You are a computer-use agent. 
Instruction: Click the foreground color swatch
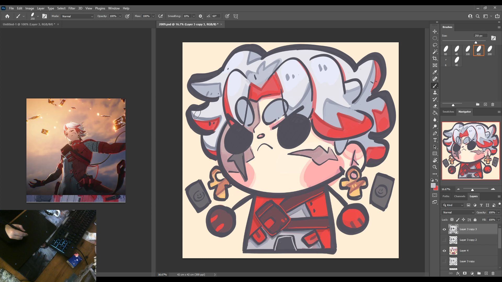pos(433,185)
